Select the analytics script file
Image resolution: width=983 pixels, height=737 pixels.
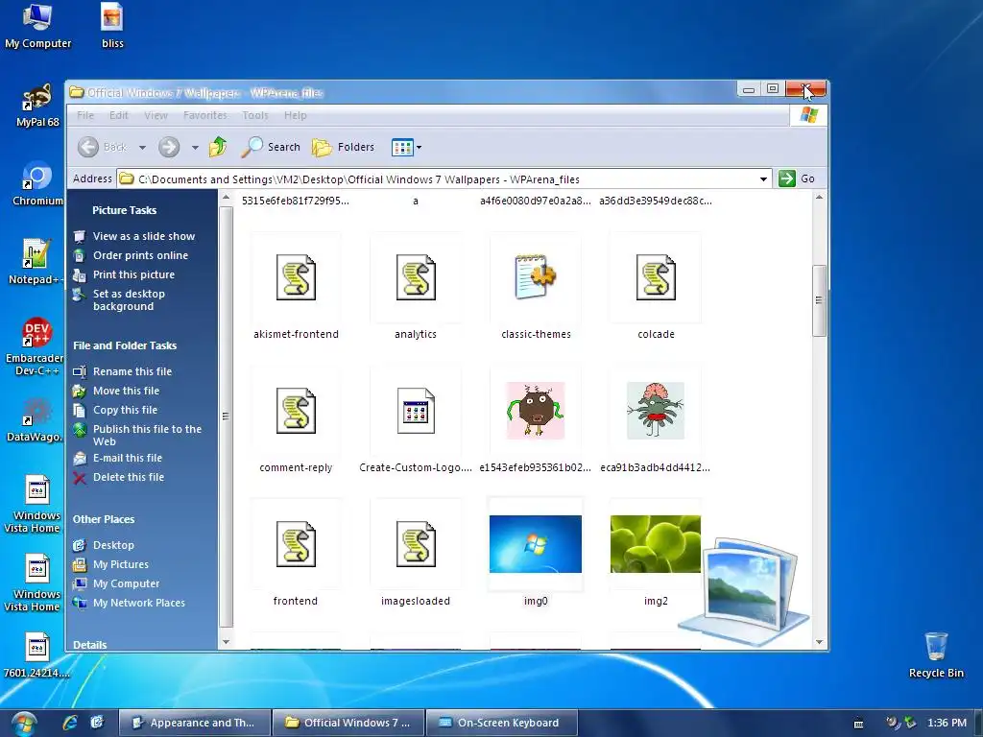point(416,277)
